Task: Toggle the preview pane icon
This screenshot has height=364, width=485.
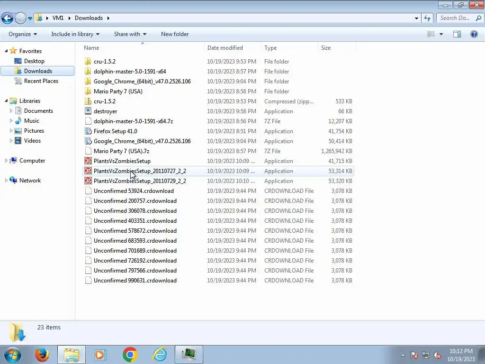Action: coord(457,34)
